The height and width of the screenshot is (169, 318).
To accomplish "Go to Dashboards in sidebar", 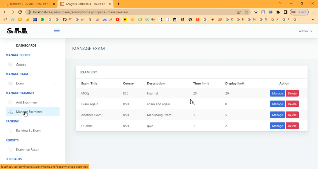I will point(26,45).
